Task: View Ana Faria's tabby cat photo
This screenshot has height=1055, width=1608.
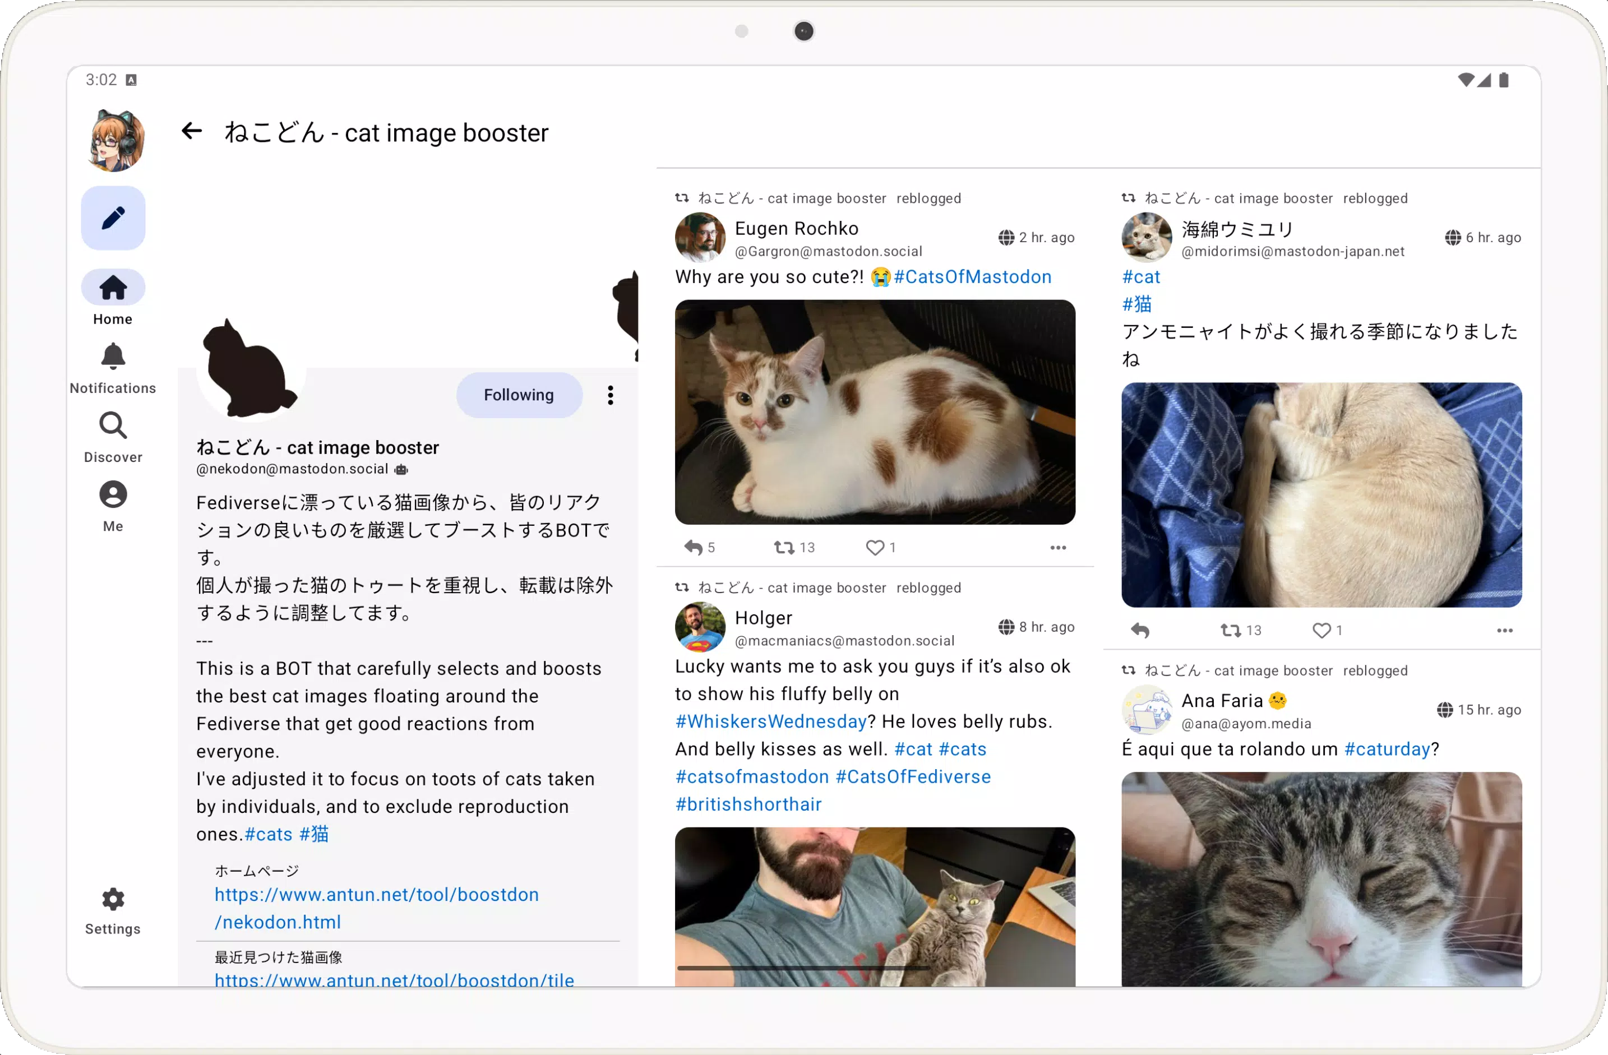Action: tap(1321, 880)
